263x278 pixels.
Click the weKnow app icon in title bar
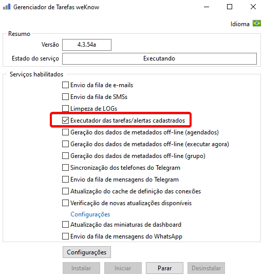(x=7, y=7)
